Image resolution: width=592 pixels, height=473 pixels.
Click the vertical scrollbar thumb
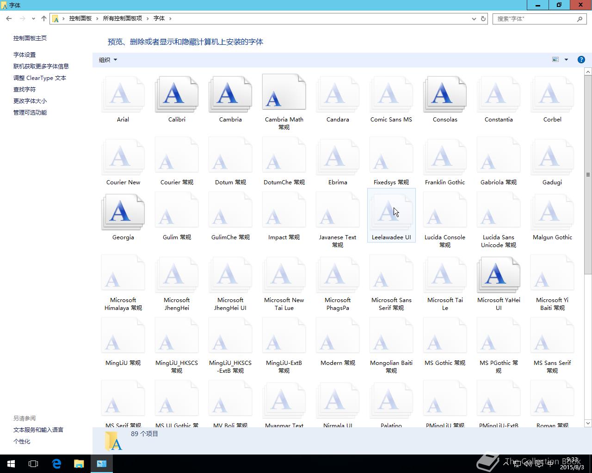point(588,175)
